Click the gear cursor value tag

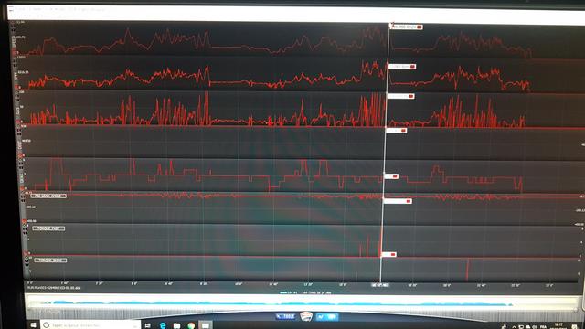[391, 176]
